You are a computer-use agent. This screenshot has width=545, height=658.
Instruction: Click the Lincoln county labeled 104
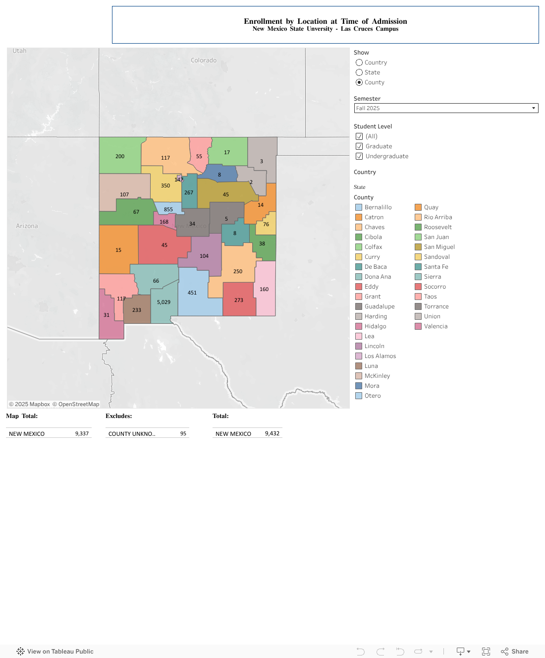[204, 255]
